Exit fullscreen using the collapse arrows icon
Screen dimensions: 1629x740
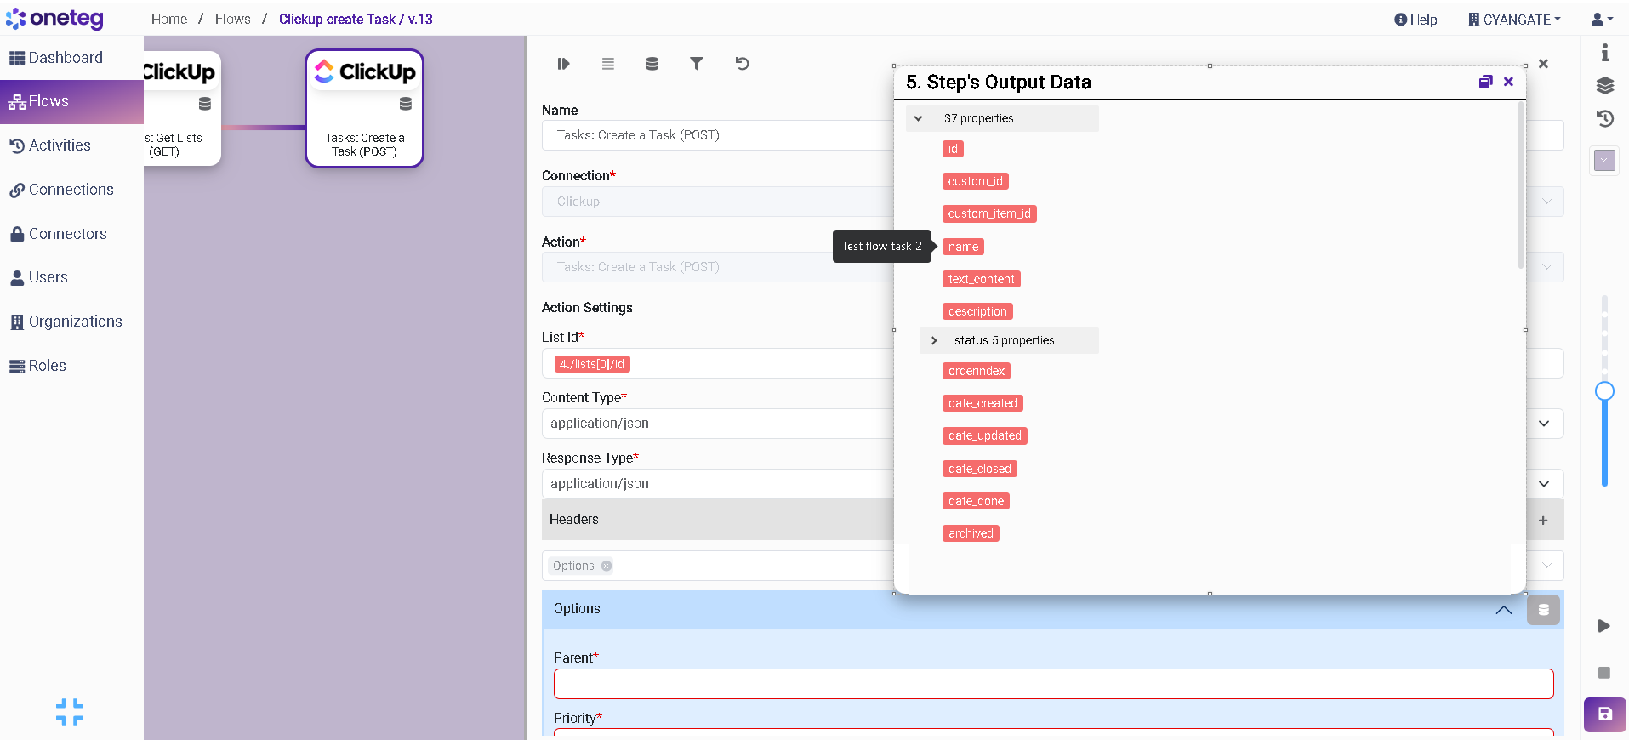point(70,712)
